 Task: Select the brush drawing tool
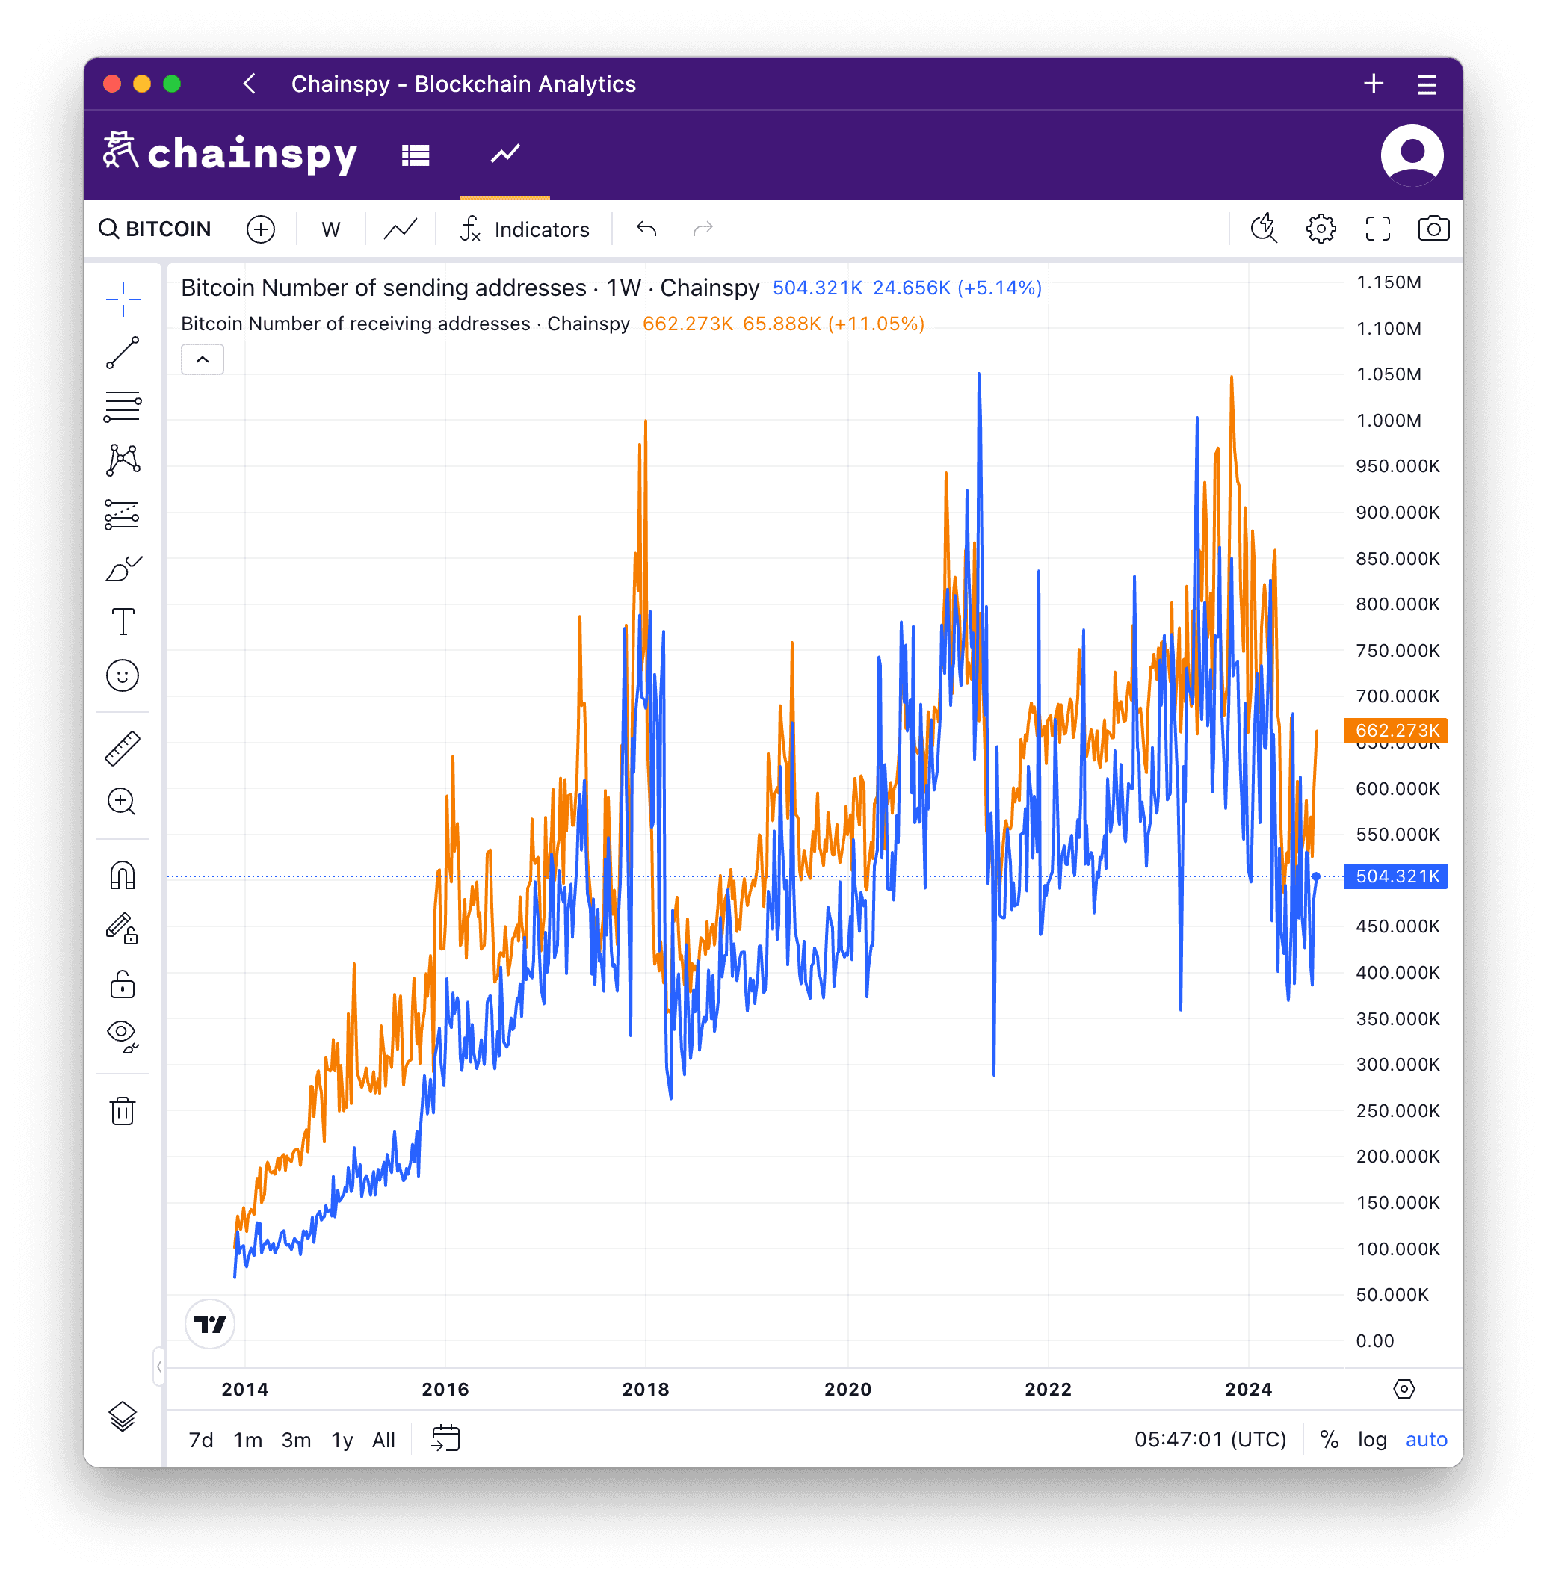(x=123, y=569)
